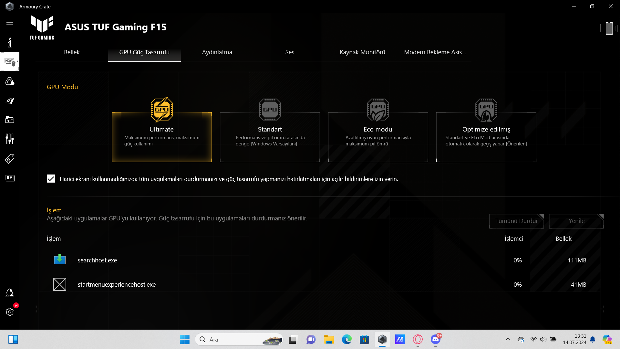Click the Tümünü Durdur button
The height and width of the screenshot is (349, 620).
coord(516,221)
